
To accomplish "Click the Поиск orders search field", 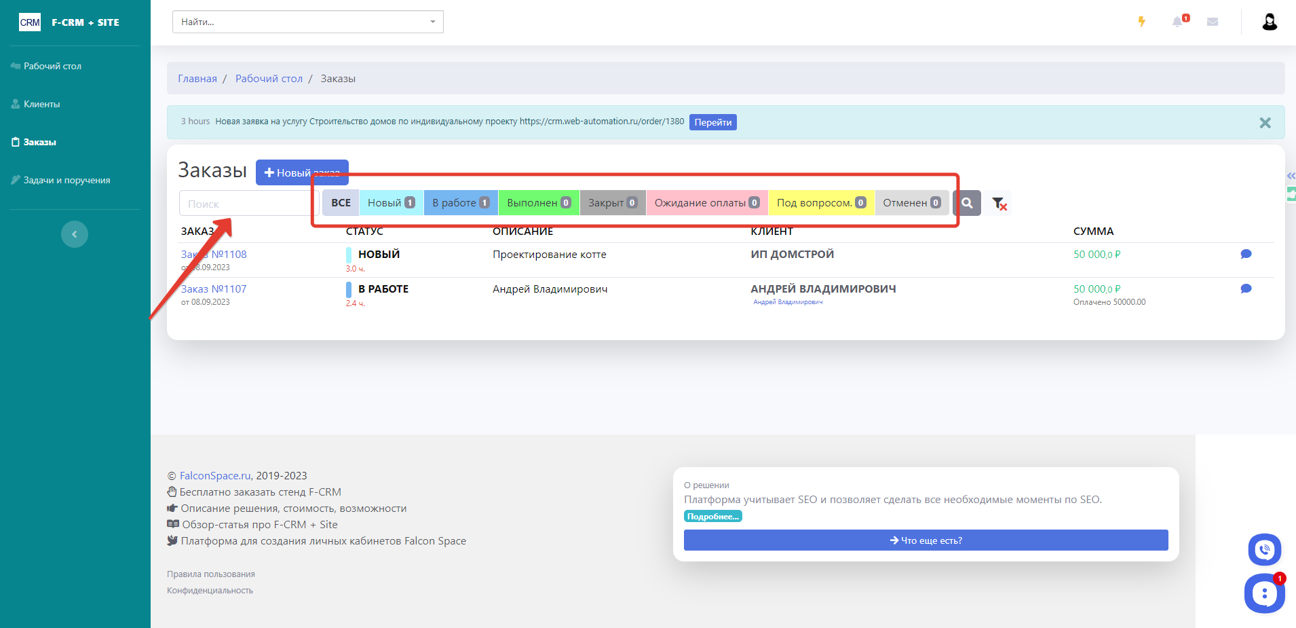I will [x=244, y=204].
